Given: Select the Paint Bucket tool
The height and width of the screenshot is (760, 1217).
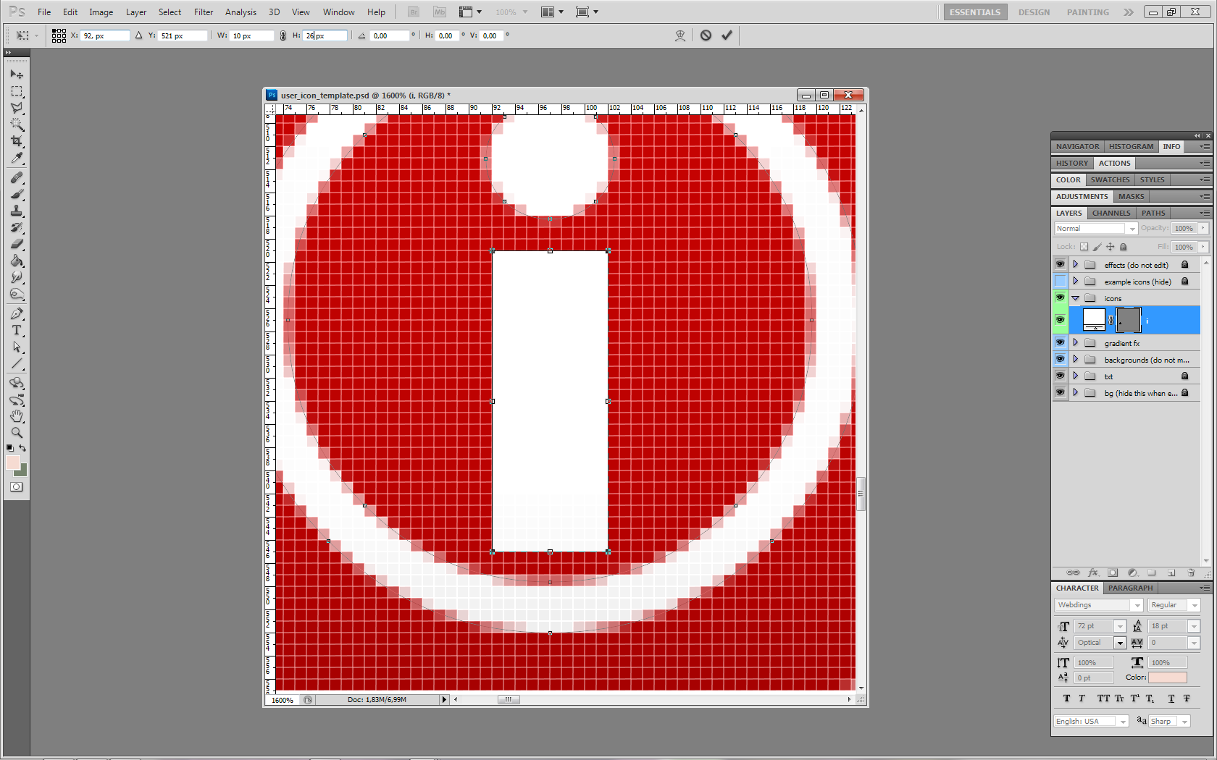Looking at the screenshot, I should click(17, 261).
